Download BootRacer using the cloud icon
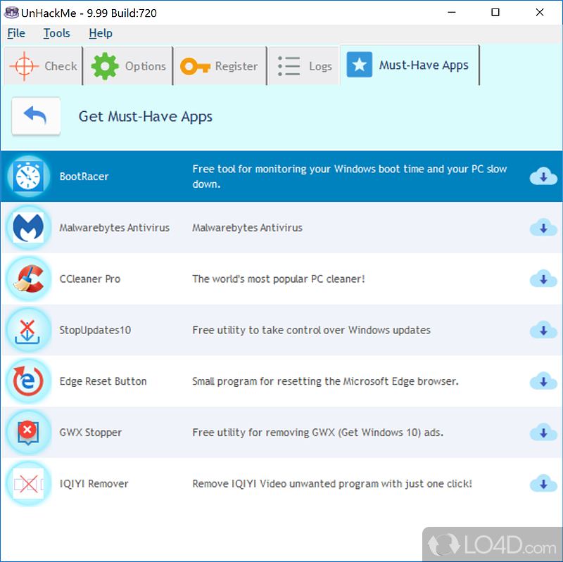 pos(543,177)
